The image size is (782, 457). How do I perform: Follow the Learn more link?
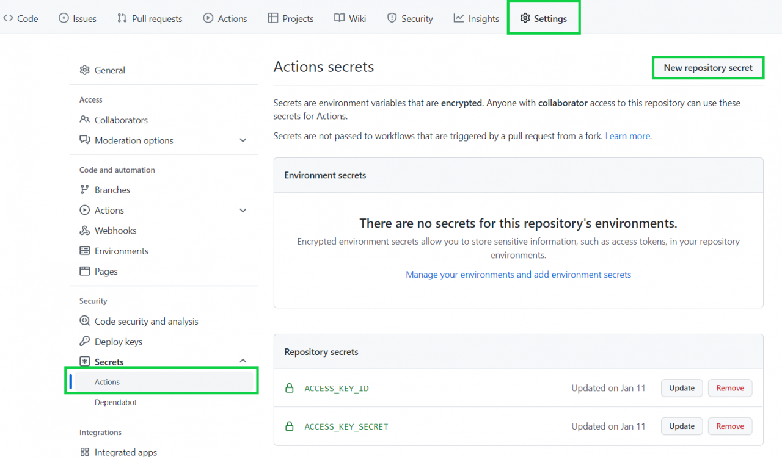627,136
